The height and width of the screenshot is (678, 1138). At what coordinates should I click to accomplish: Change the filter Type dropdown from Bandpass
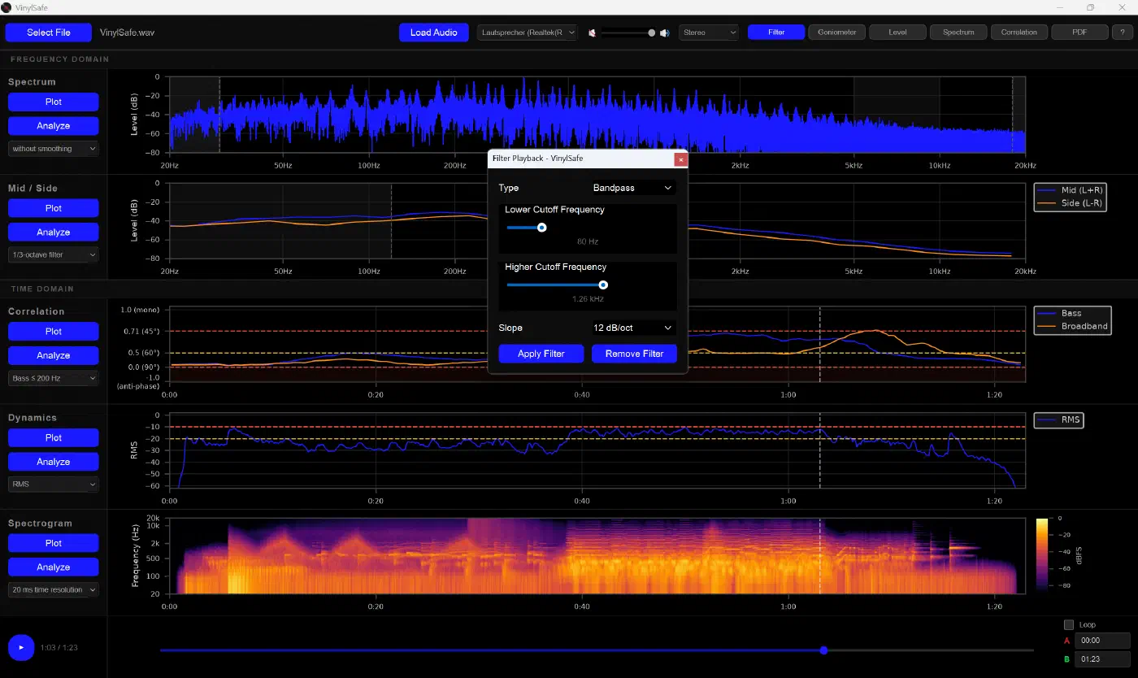tap(633, 188)
